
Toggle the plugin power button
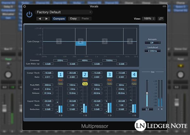click(29, 15)
